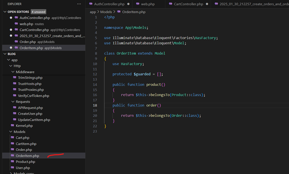Open Cart.php from the Models folder
The height and width of the screenshot is (174, 289).
click(x=23, y=137)
